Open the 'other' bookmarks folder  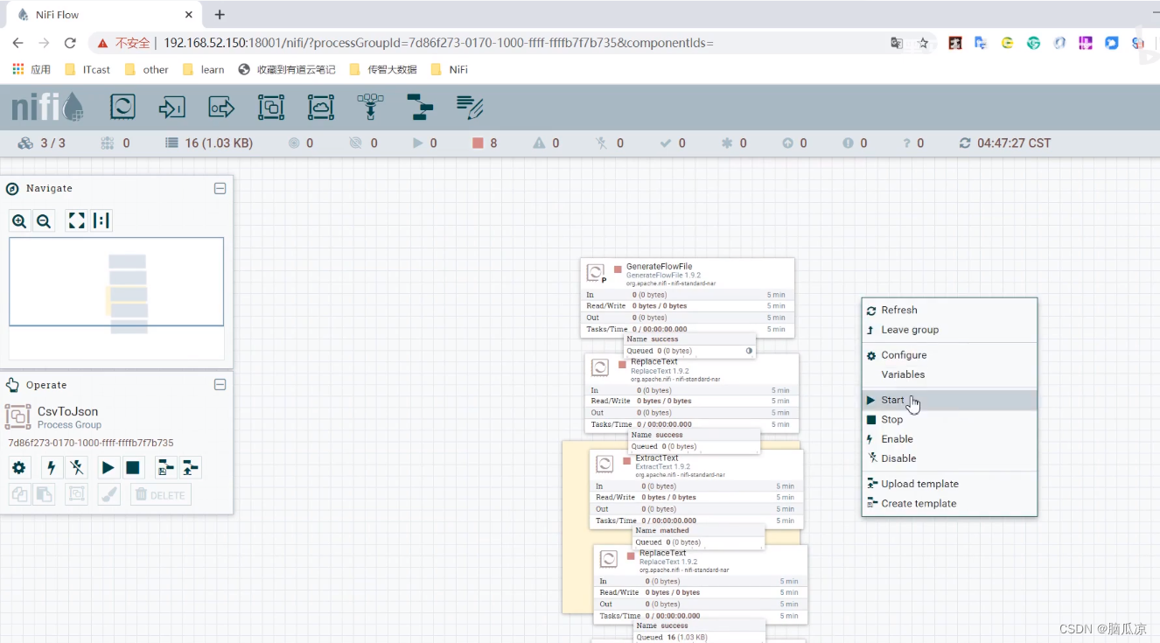pos(147,69)
